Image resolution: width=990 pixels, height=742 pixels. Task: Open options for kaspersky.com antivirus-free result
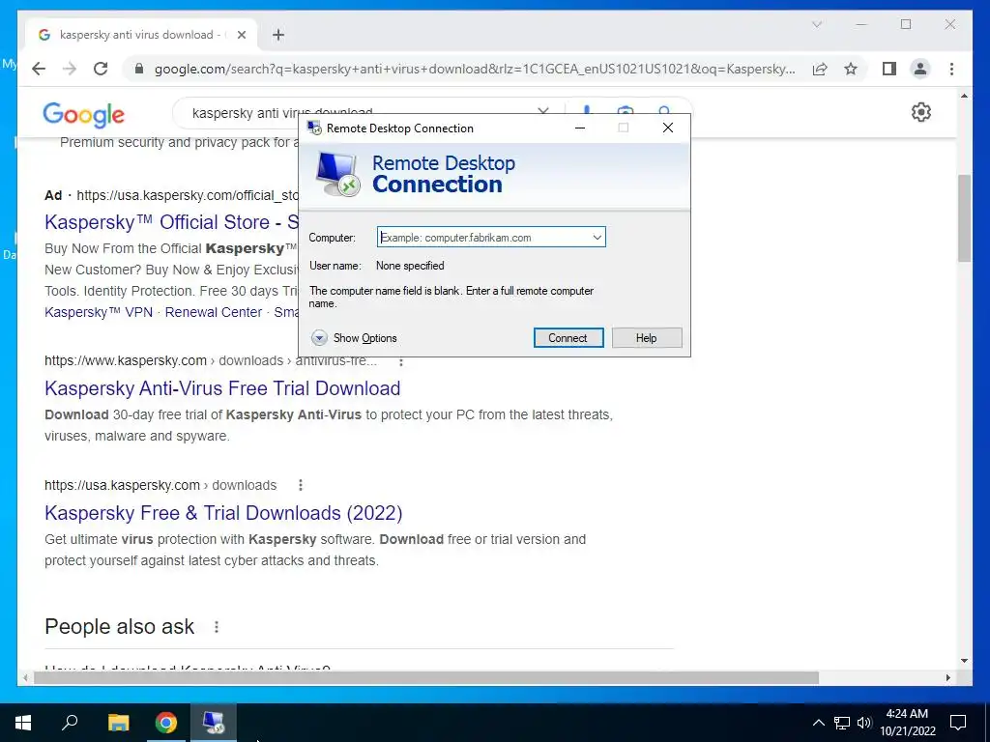point(401,361)
